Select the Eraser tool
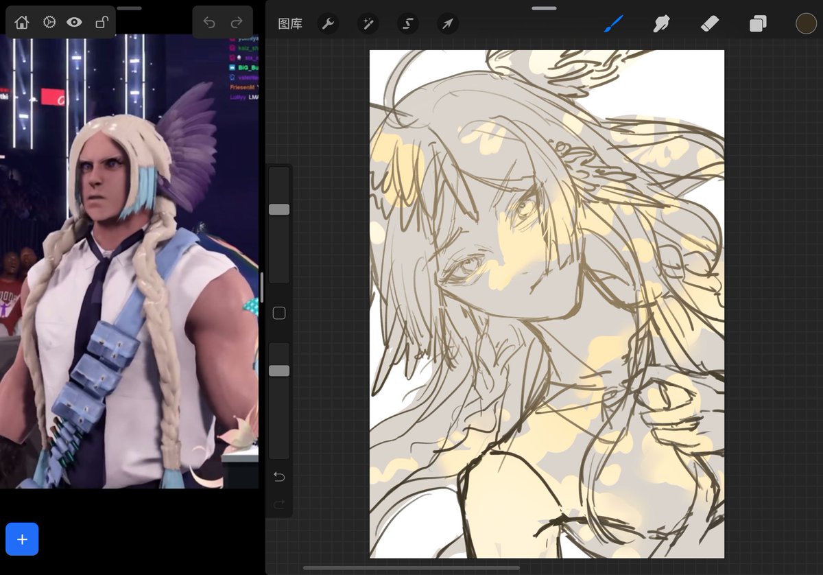This screenshot has width=823, height=575. point(709,24)
